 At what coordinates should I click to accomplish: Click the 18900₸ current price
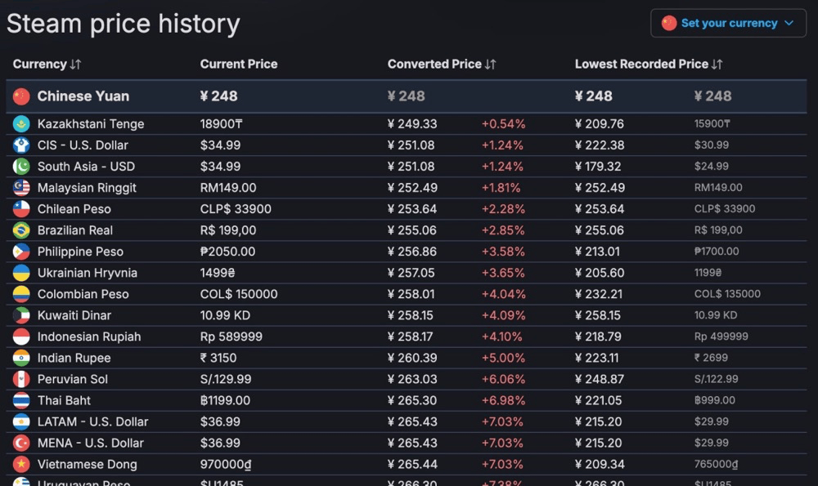221,124
